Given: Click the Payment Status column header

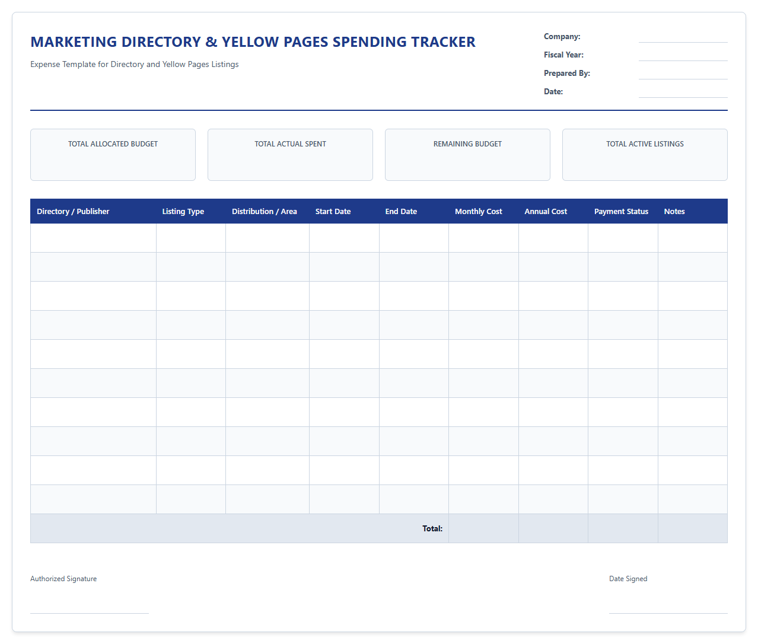Looking at the screenshot, I should coord(623,211).
